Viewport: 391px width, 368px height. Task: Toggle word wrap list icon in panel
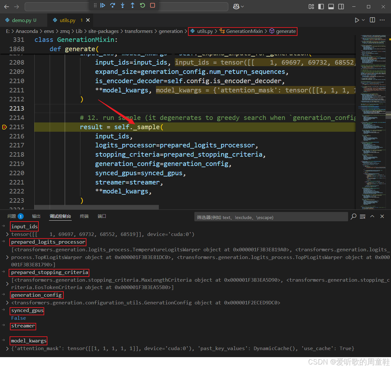363,216
